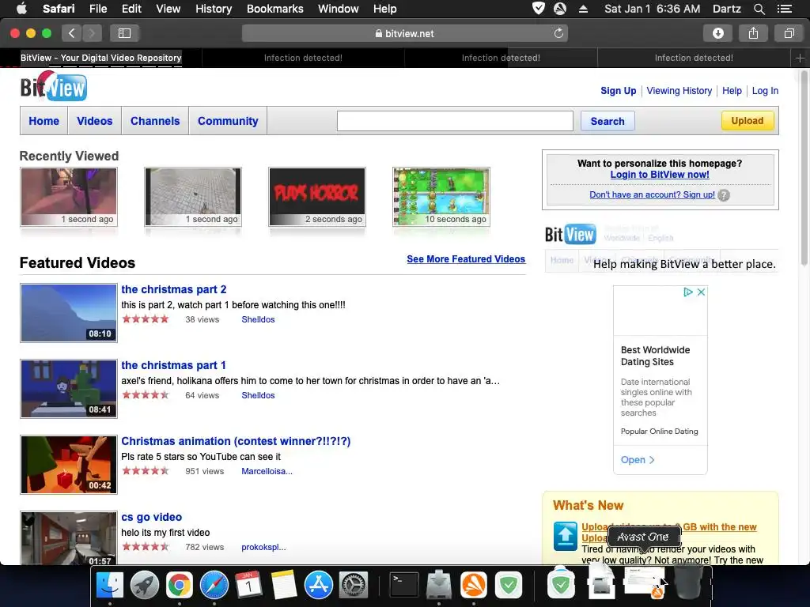Image resolution: width=810 pixels, height=607 pixels.
Task: Open the Notes app in dock
Action: point(284,585)
